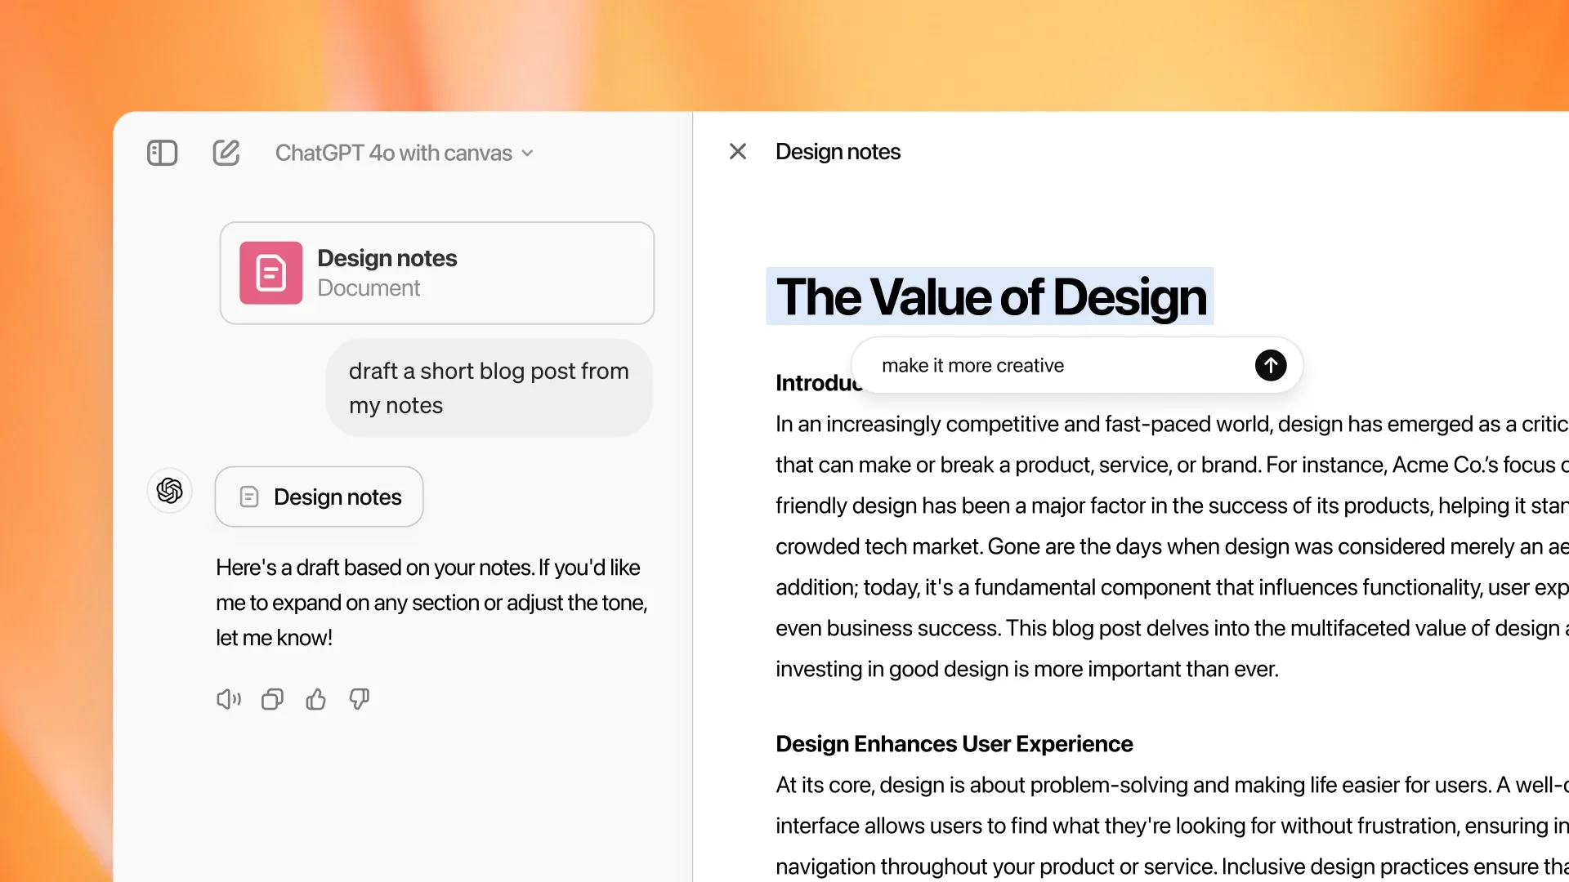Click the audio/speaker icon
Screen dimensions: 1569x882
[227, 699]
